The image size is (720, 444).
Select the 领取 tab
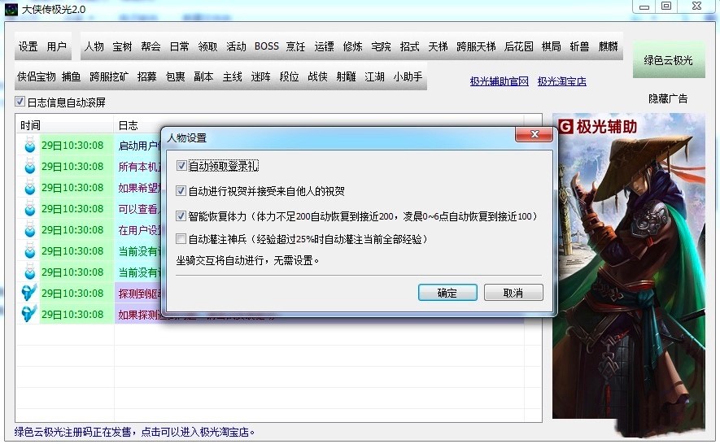(207, 47)
